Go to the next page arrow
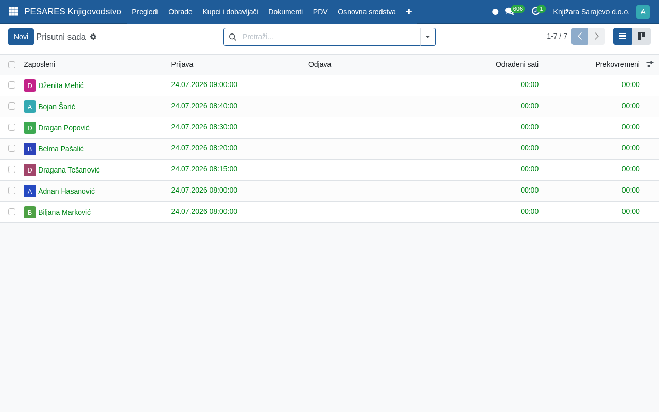The width and height of the screenshot is (659, 412). click(x=597, y=37)
